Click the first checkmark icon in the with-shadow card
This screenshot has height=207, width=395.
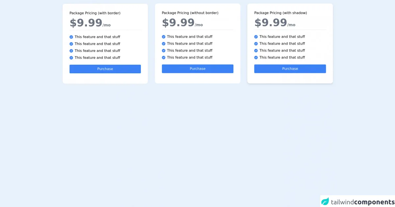tap(256, 37)
